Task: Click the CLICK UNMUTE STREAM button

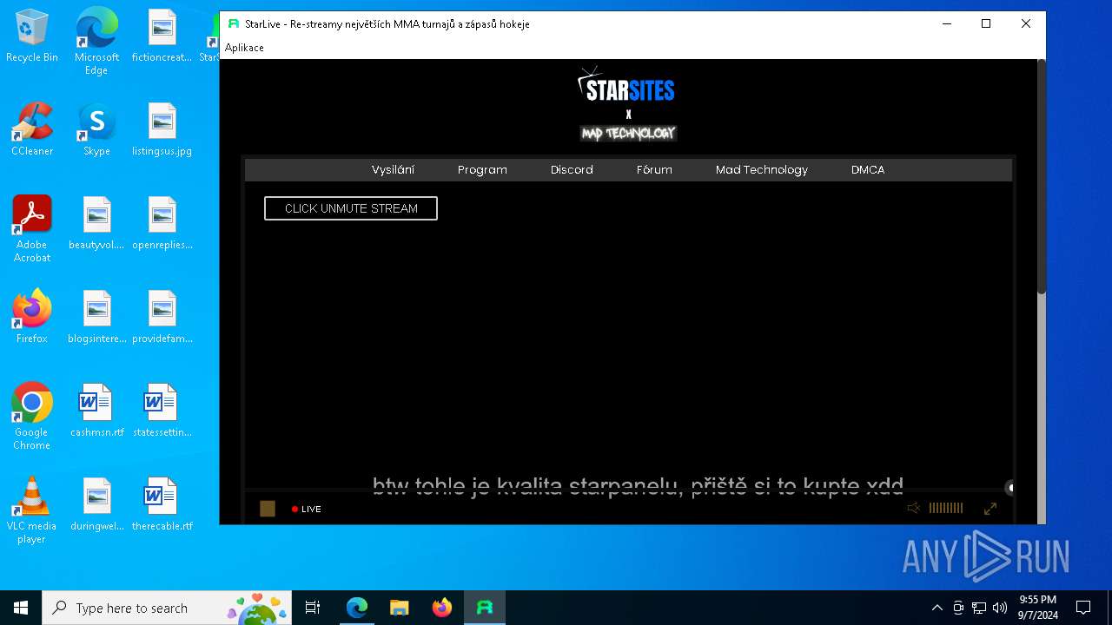Action: [x=351, y=208]
